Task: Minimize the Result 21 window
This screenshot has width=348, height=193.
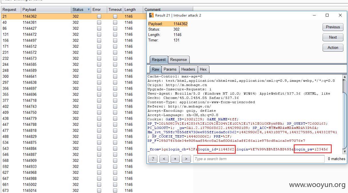Action: pos(314,15)
